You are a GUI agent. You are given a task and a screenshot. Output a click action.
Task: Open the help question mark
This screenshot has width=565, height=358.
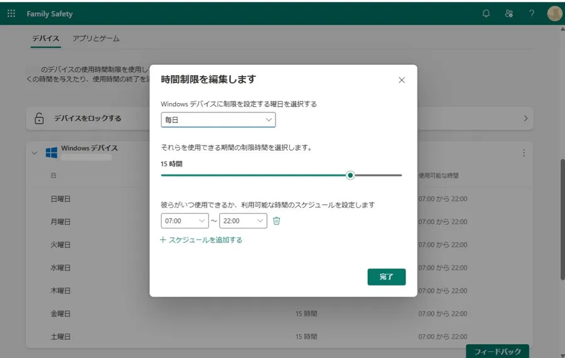[x=532, y=13]
